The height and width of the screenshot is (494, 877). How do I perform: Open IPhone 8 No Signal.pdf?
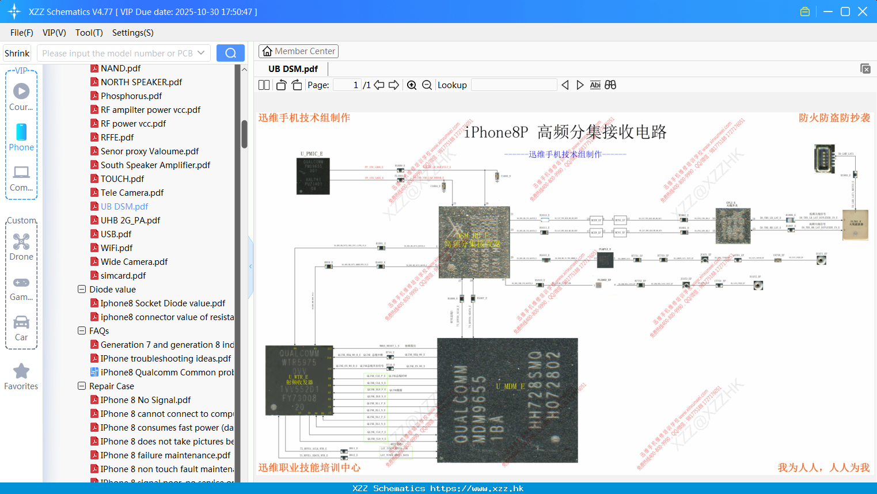pos(146,400)
